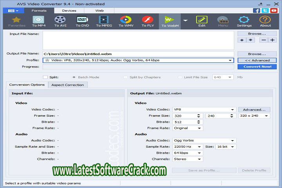Open the Sample Rate 22050 Hz dropdown
The image size is (282, 188).
tap(199, 146)
